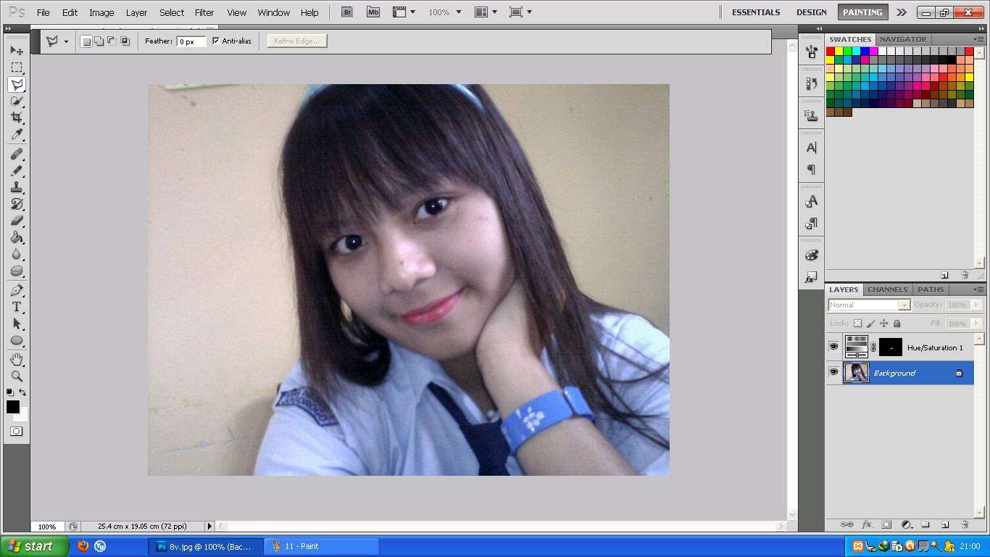The width and height of the screenshot is (990, 557).
Task: Click the Refine Edge button
Action: 297,41
